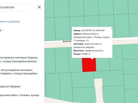The height and width of the screenshot is (103, 138).
Task: Click the small icon next to the number ending in 9
Action: (x=3, y=30)
